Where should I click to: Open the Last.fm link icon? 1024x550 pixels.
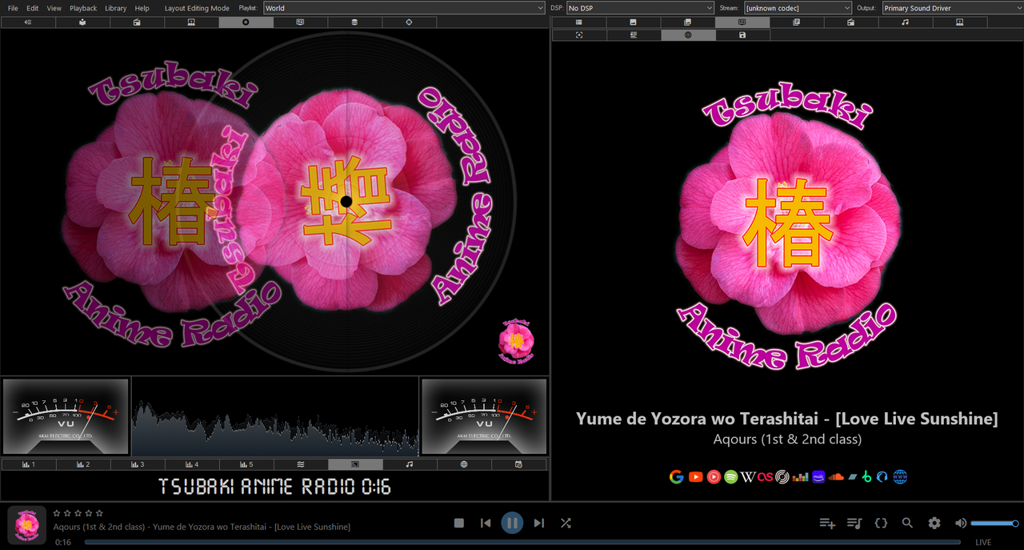766,477
